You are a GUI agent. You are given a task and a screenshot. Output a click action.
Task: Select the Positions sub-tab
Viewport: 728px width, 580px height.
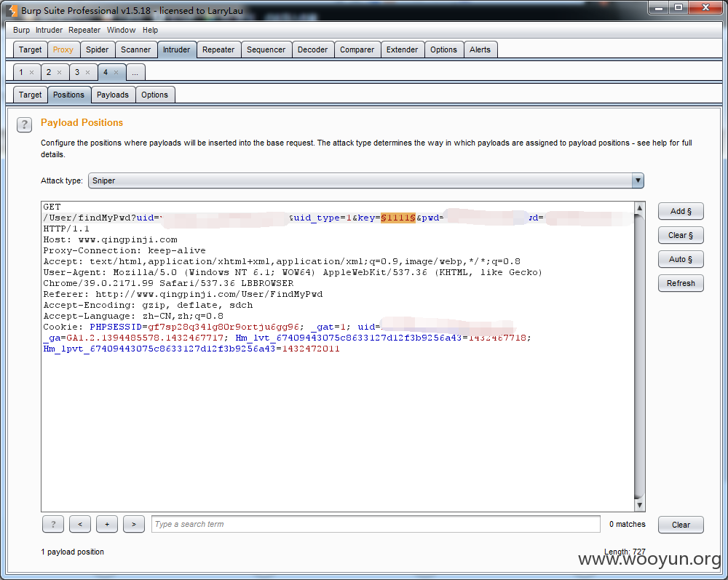tap(68, 95)
